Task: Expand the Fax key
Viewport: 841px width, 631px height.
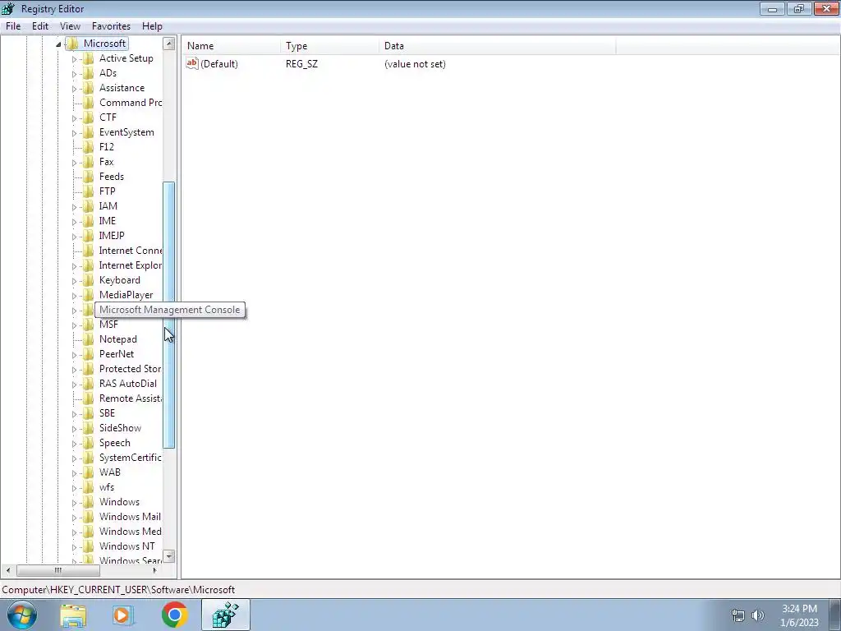Action: [x=74, y=163]
